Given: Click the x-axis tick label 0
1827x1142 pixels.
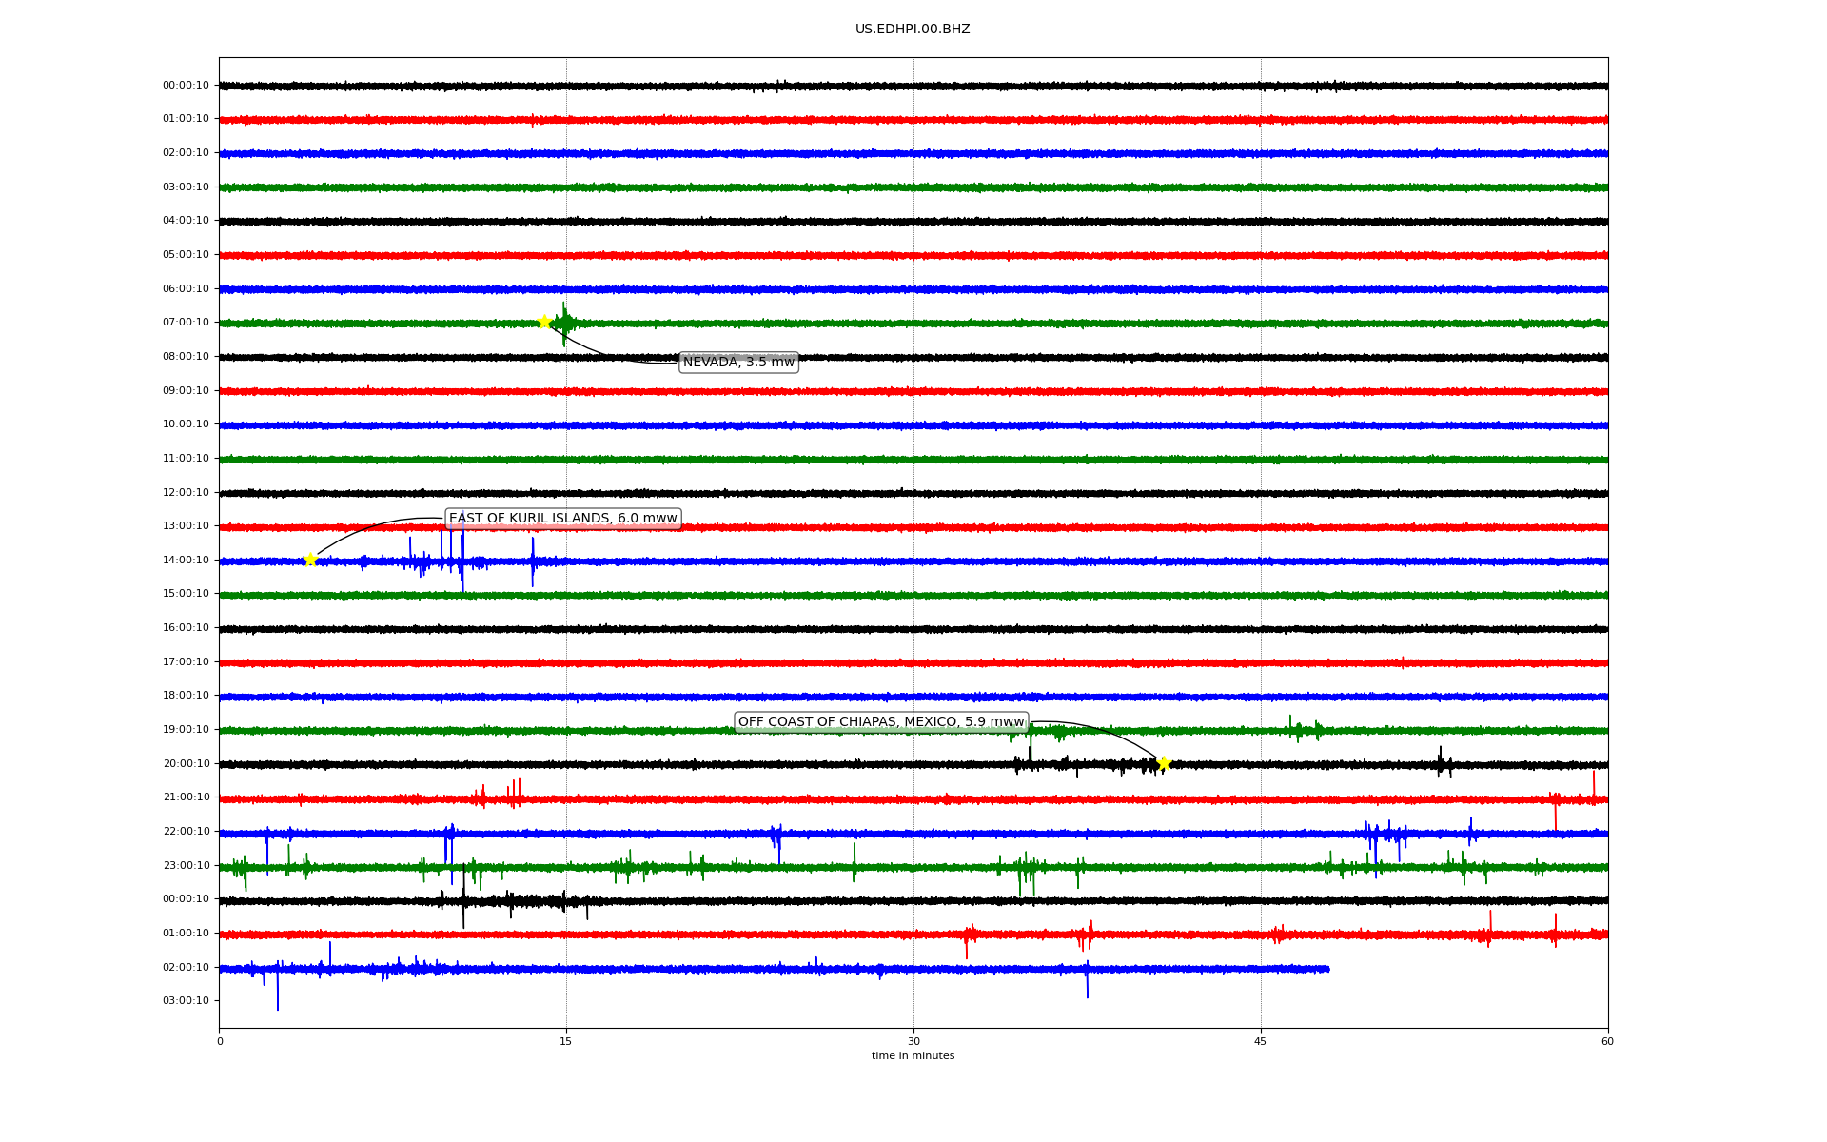Looking at the screenshot, I should (220, 1042).
